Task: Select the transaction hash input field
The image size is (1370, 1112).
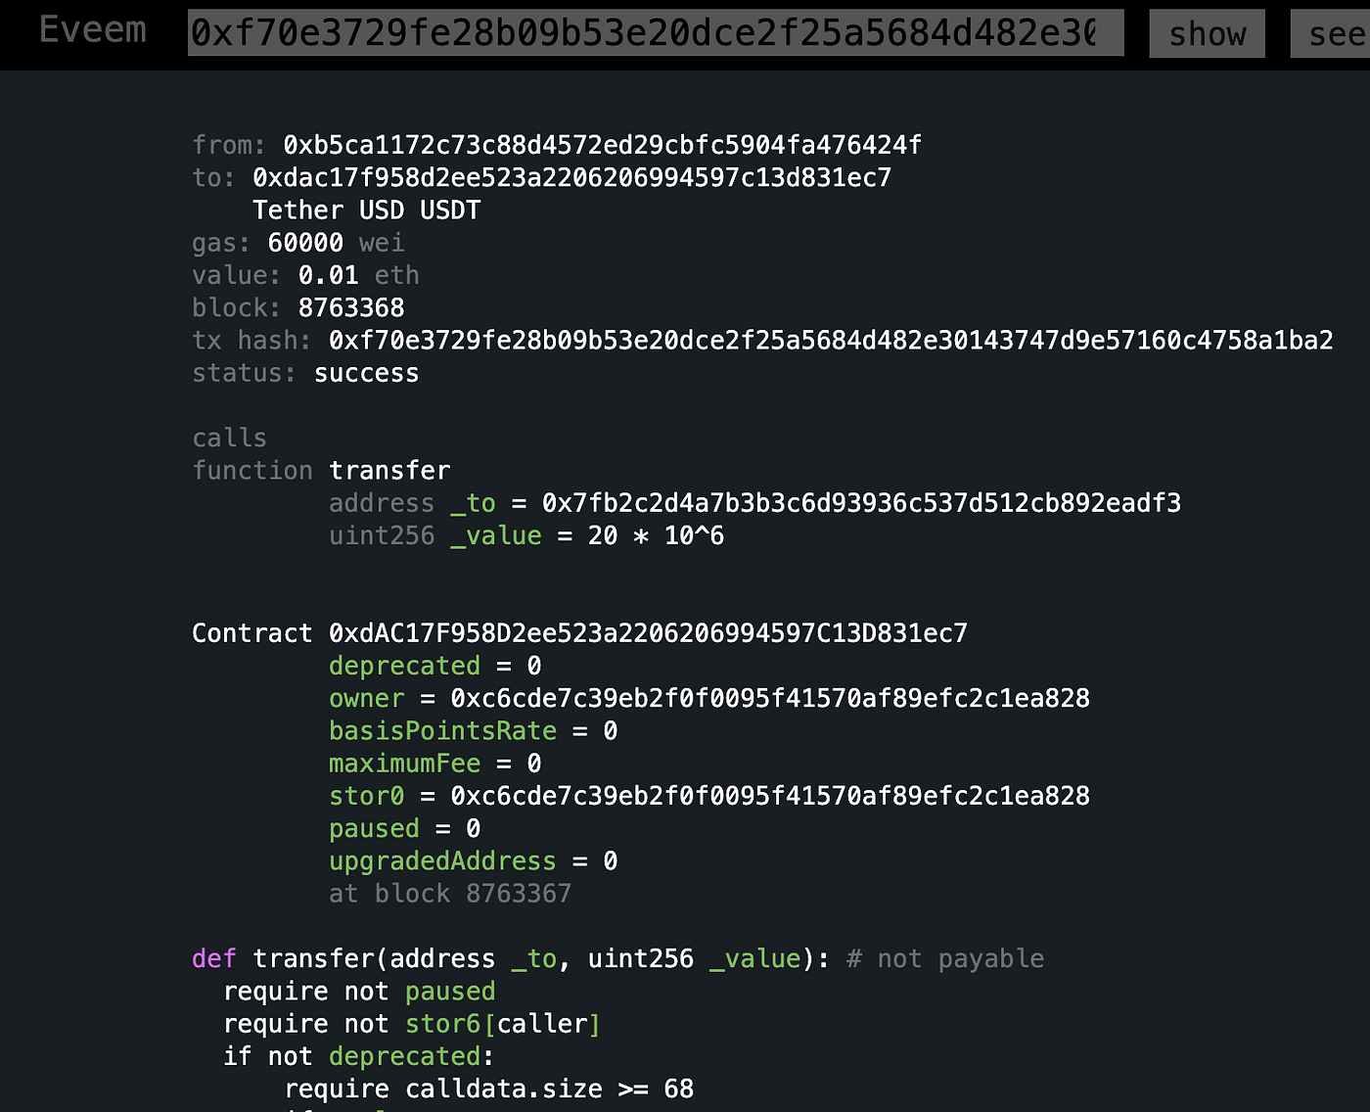Action: point(656,32)
